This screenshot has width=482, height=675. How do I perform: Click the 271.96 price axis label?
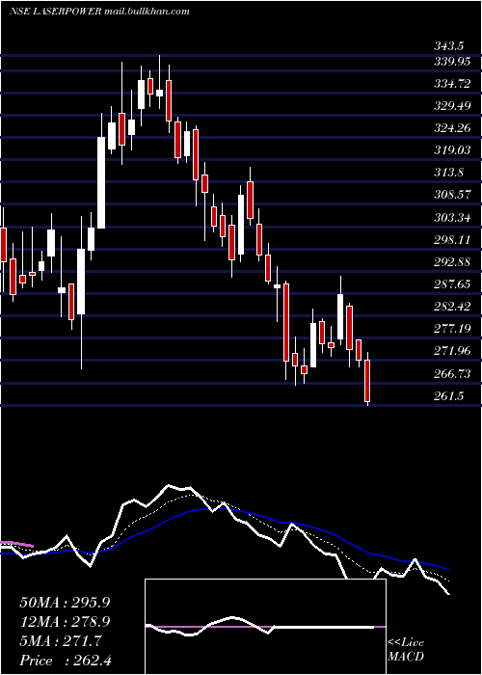pos(452,351)
